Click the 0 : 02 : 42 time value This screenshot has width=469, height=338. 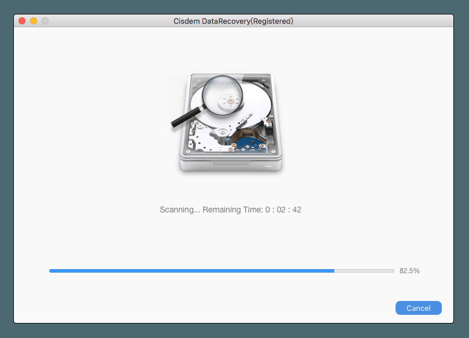pyautogui.click(x=283, y=210)
